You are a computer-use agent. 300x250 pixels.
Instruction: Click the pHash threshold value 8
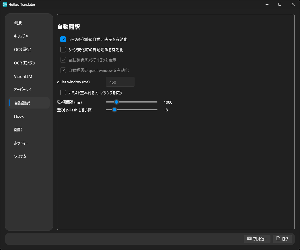(167, 110)
